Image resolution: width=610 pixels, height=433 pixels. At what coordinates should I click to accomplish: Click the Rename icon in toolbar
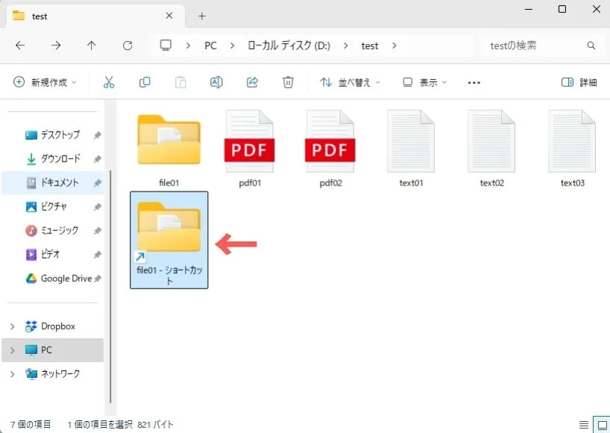click(x=216, y=83)
